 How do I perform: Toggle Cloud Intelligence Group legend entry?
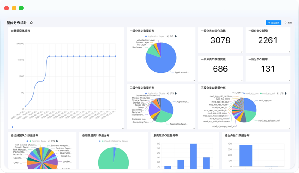point(115,141)
